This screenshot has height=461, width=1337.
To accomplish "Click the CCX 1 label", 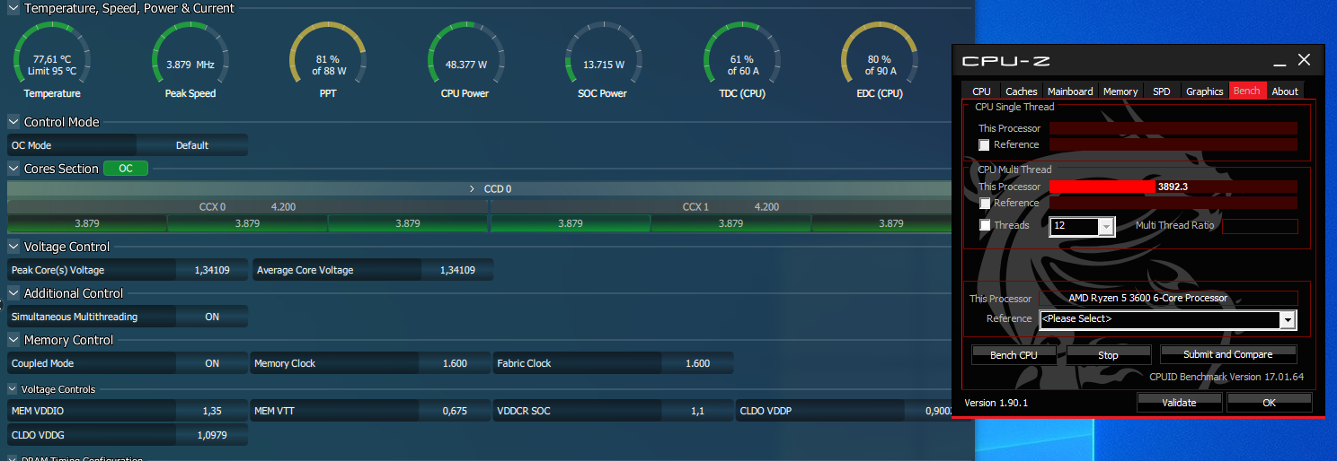I will pyautogui.click(x=695, y=207).
